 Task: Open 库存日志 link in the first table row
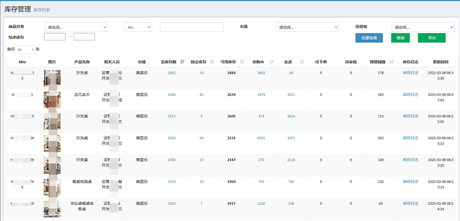(x=410, y=73)
